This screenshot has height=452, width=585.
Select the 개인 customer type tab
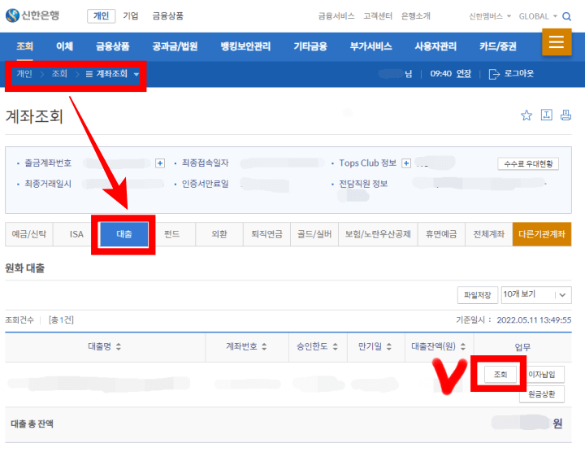pyautogui.click(x=101, y=16)
